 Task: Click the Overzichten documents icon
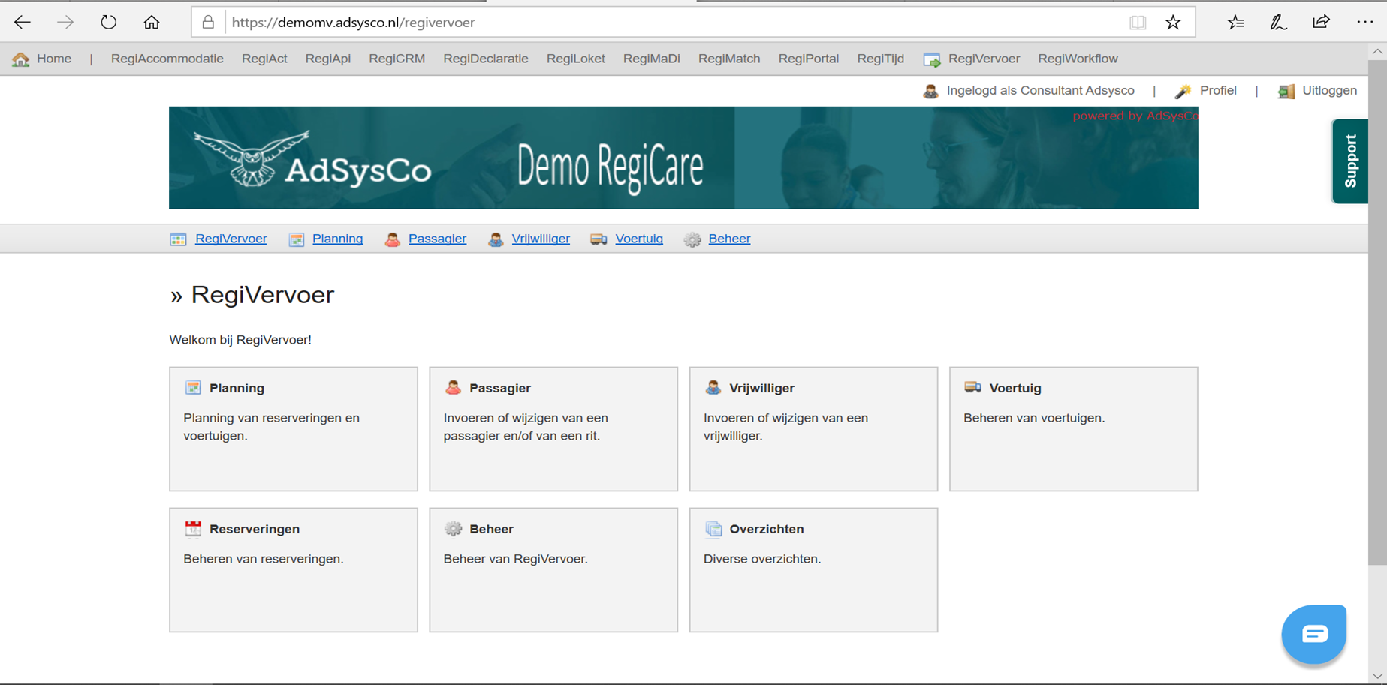713,529
